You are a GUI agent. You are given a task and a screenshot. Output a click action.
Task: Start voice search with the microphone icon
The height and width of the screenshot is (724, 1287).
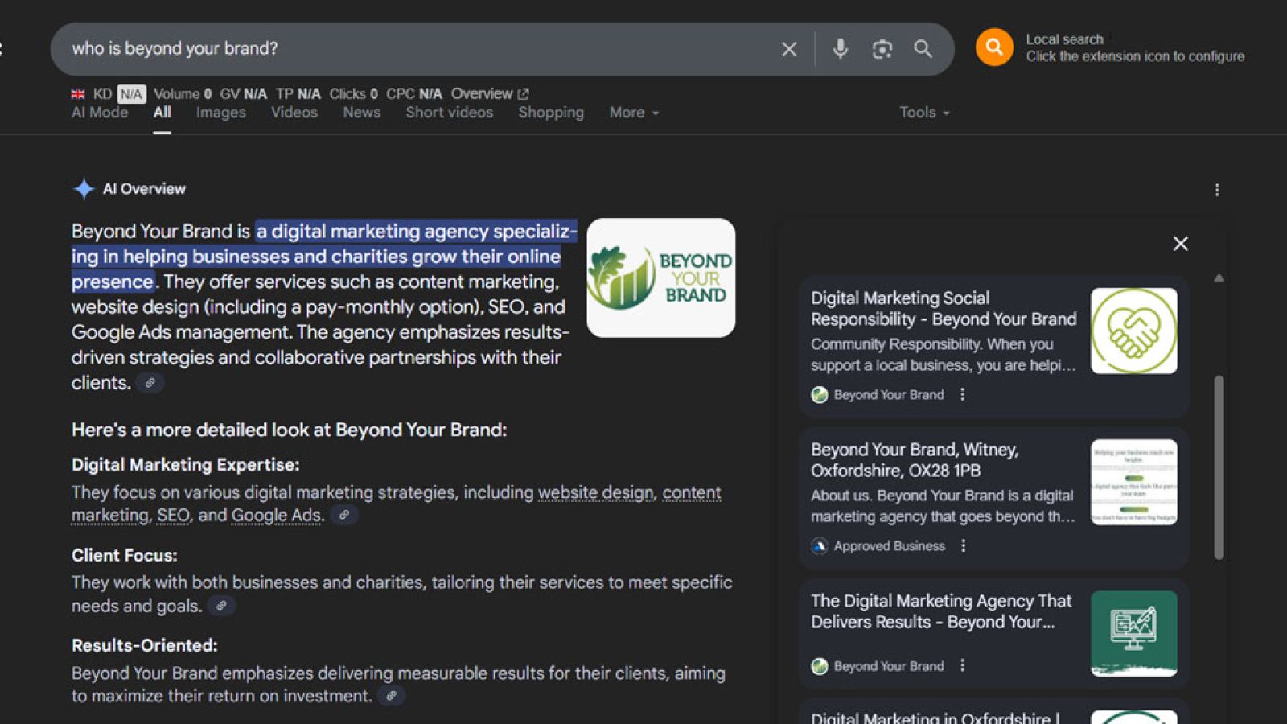(x=840, y=49)
